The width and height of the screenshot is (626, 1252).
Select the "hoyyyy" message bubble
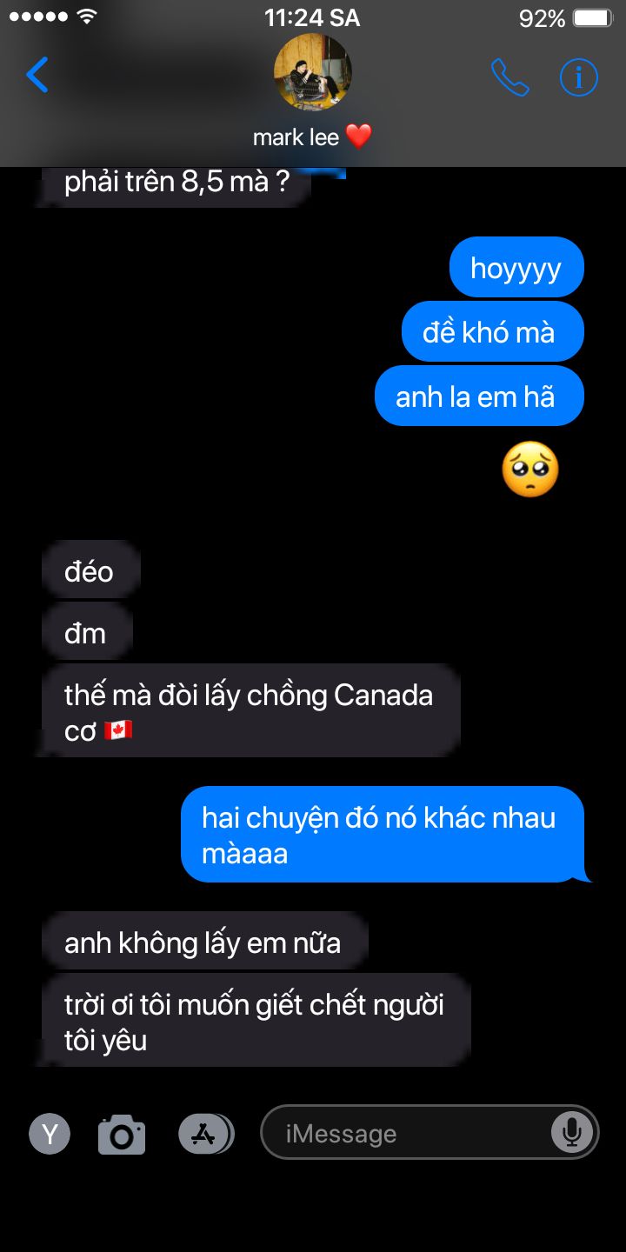(516, 267)
